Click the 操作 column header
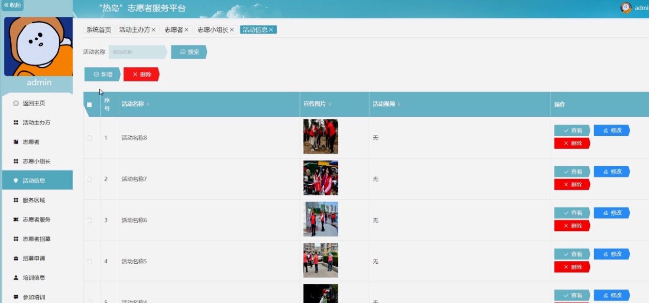The width and height of the screenshot is (649, 303). 559,105
